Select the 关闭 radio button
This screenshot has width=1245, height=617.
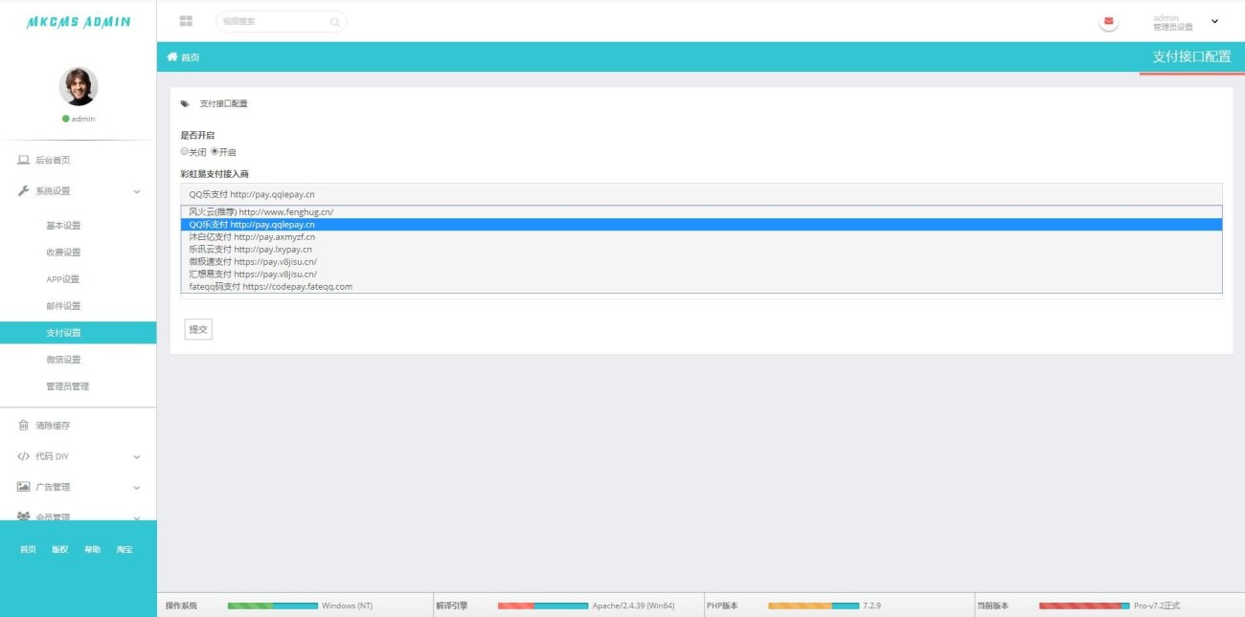(185, 151)
